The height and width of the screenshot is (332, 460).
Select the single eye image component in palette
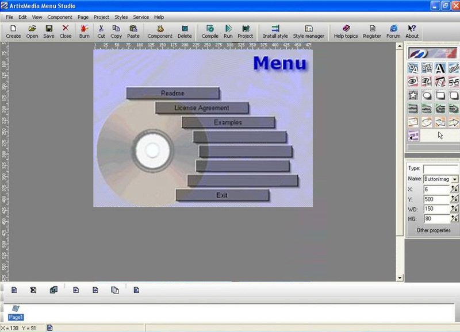pos(413,82)
